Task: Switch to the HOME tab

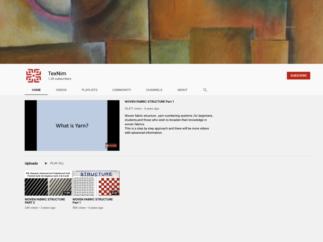Action: click(x=36, y=90)
